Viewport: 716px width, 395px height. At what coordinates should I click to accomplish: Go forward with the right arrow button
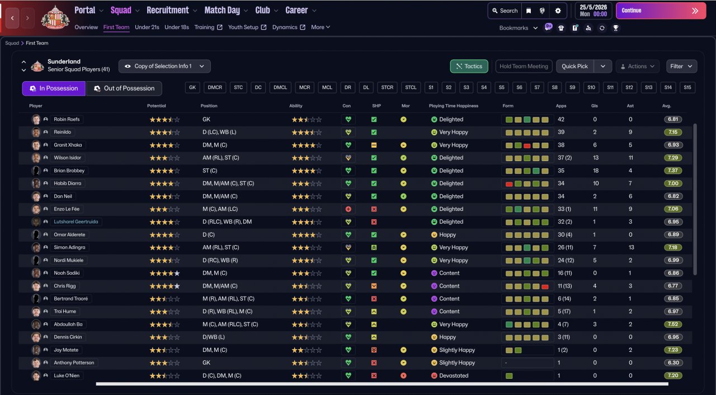pyautogui.click(x=27, y=18)
